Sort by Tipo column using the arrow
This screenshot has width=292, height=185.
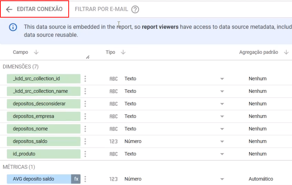(x=123, y=52)
